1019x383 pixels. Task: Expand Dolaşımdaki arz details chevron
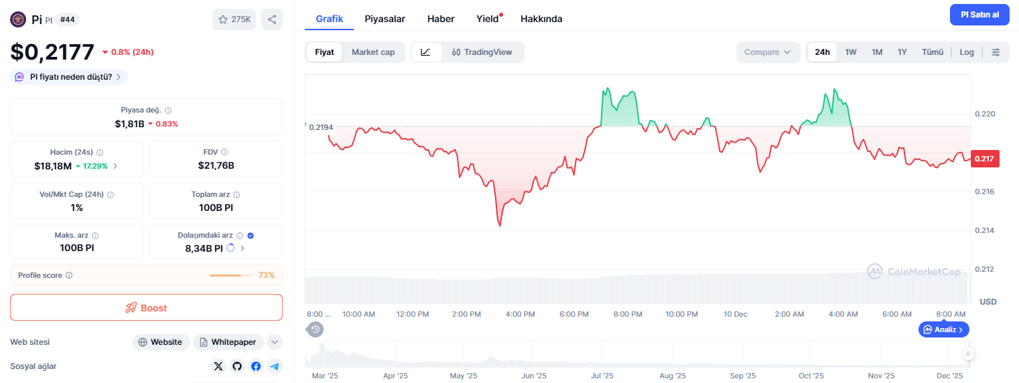pos(242,248)
